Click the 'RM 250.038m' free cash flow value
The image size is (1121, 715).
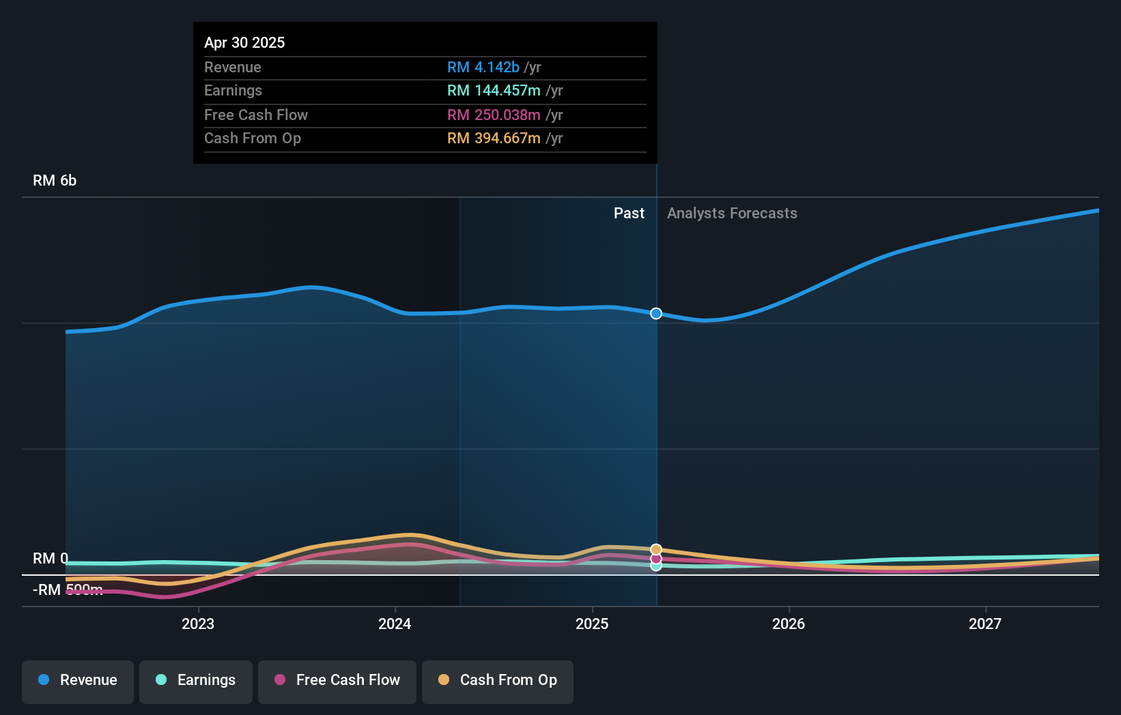coord(494,115)
